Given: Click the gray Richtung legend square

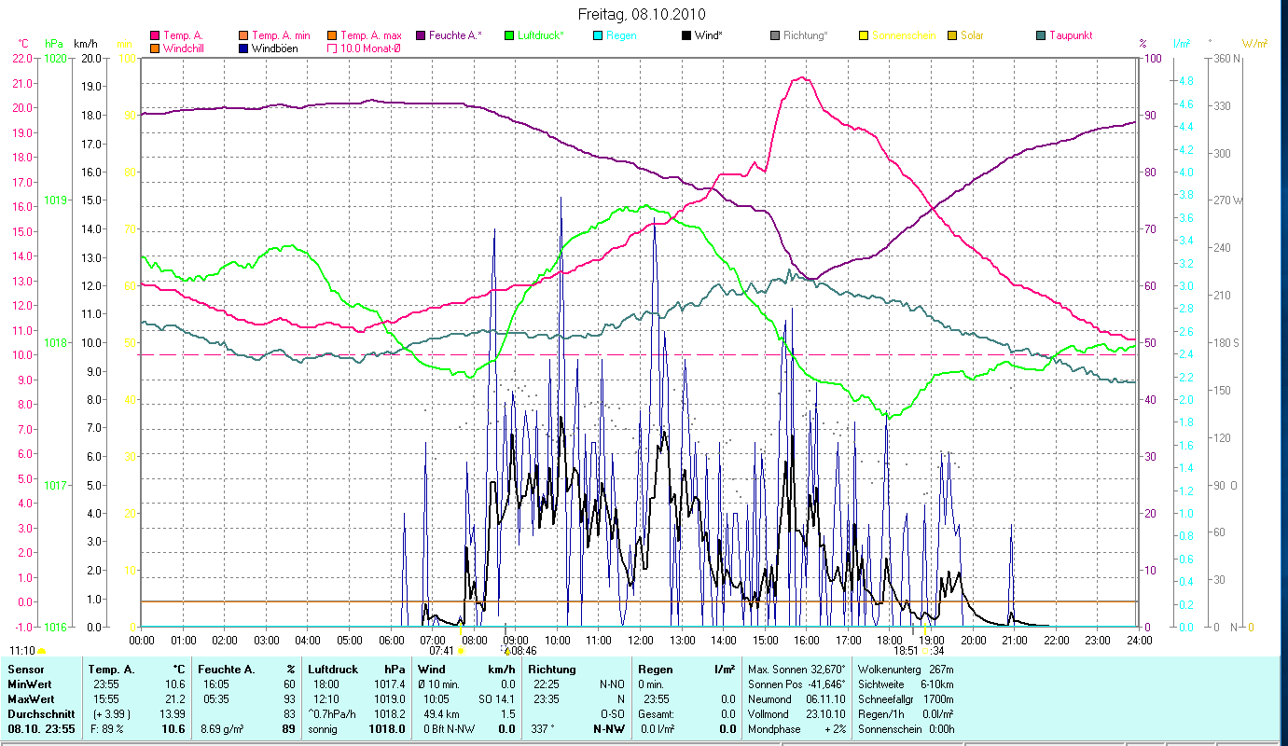Looking at the screenshot, I should (775, 35).
